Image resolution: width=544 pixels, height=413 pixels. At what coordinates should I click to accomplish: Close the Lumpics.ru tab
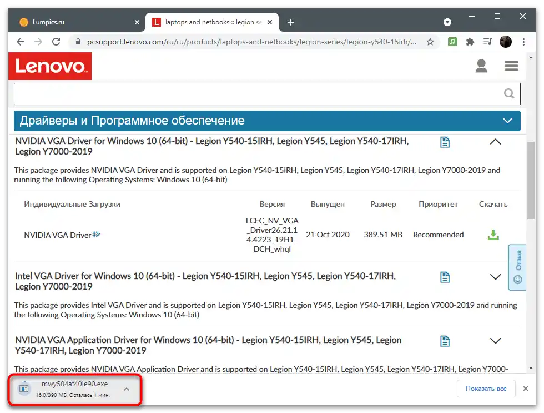[x=137, y=22]
